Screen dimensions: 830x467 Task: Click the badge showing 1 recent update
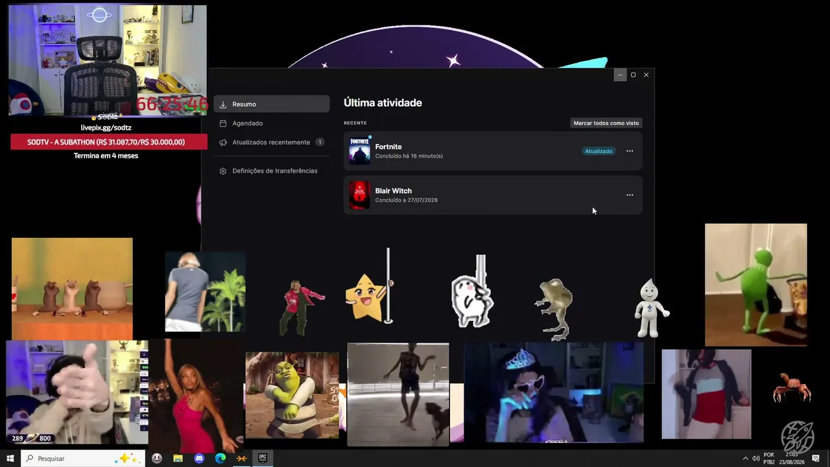[320, 142]
